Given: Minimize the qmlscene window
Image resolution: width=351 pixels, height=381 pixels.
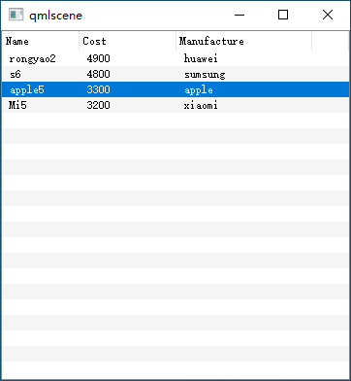Looking at the screenshot, I should coord(239,15).
